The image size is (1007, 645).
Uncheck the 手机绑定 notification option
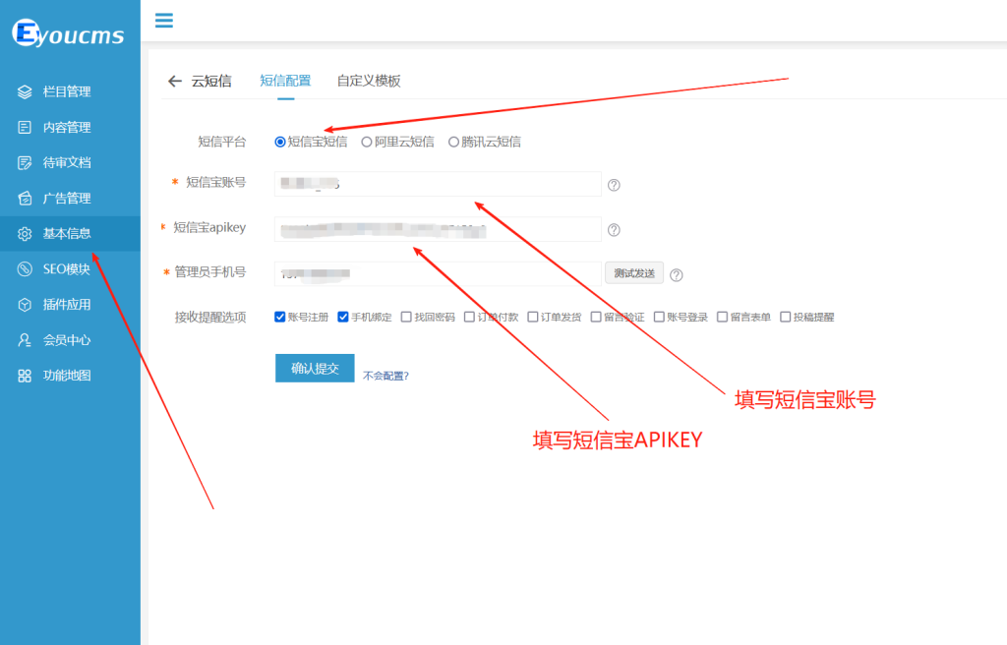343,316
